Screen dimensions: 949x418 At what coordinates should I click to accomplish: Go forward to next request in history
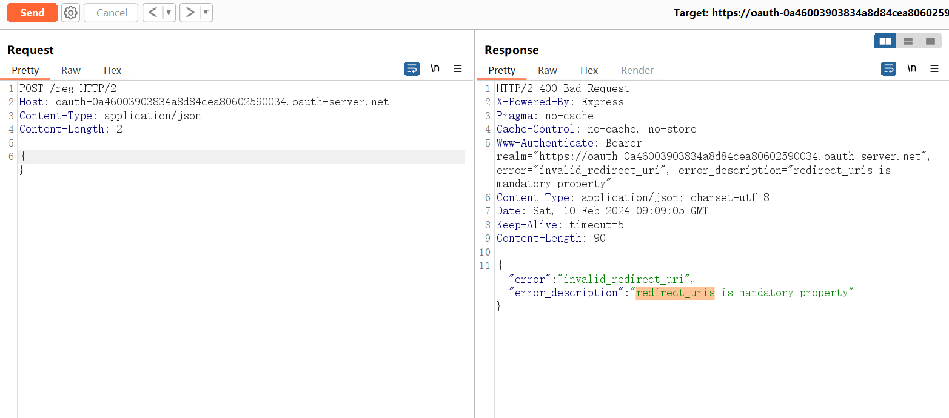190,13
